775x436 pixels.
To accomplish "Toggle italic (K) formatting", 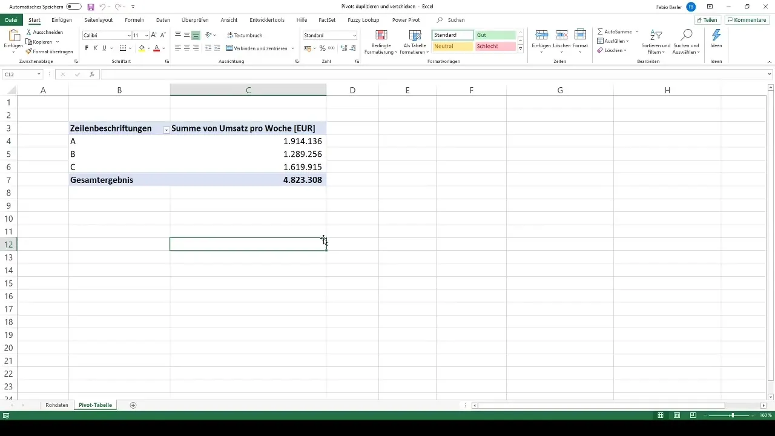I will [95, 48].
